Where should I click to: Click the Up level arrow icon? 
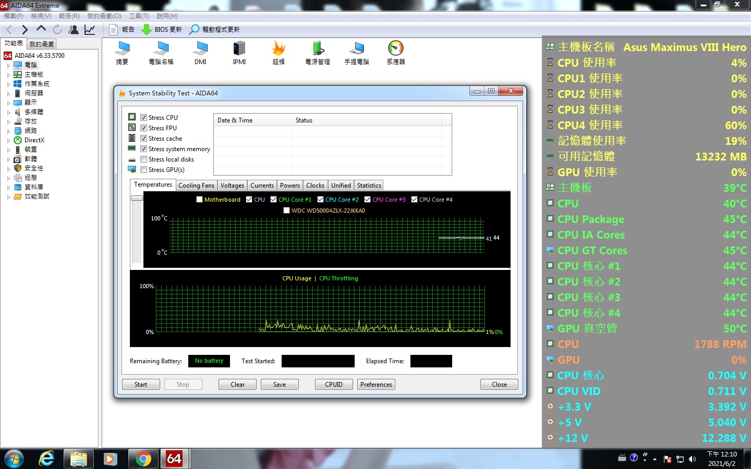click(x=41, y=29)
